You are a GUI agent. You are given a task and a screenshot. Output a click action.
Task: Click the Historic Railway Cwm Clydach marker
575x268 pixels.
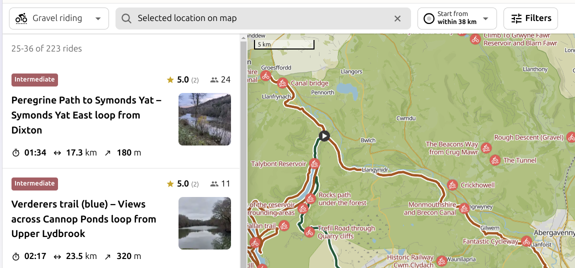(x=441, y=261)
